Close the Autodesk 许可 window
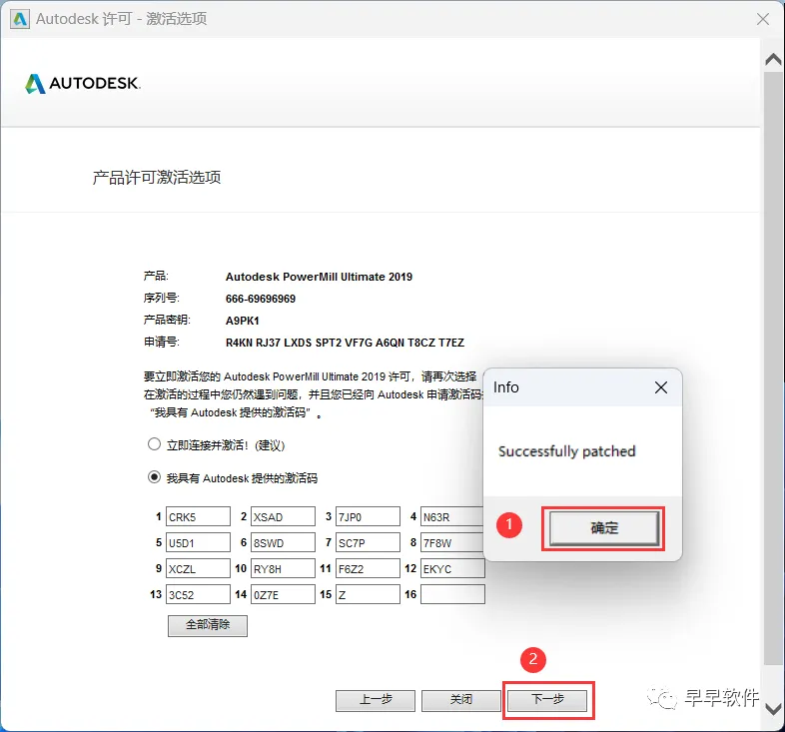The height and width of the screenshot is (732, 785). (x=762, y=19)
